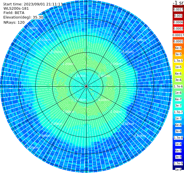Click the 'Field: BETA' label
The height and width of the screenshot is (173, 184).
pyautogui.click(x=14, y=13)
